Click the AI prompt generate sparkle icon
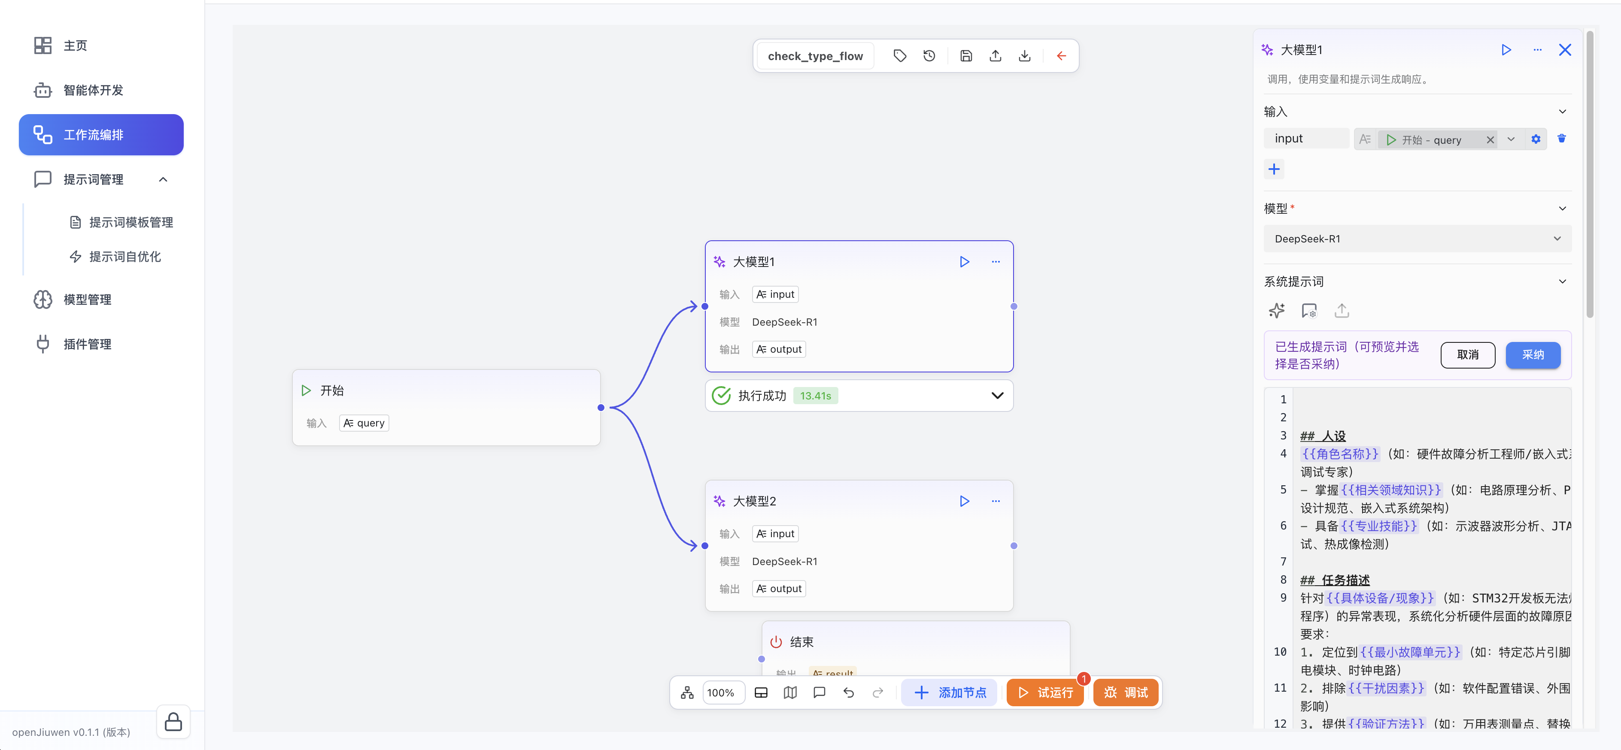Image resolution: width=1621 pixels, height=750 pixels. pyautogui.click(x=1276, y=310)
